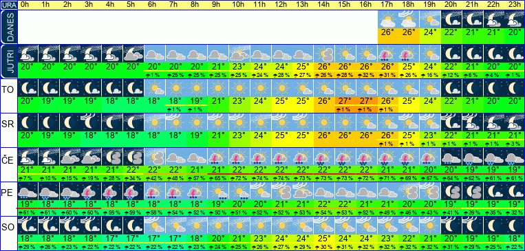Image resolution: width=525 pixels, height=251 pixels.
Task: Click the PE 14h temperature 22°
Action: coord(323,205)
